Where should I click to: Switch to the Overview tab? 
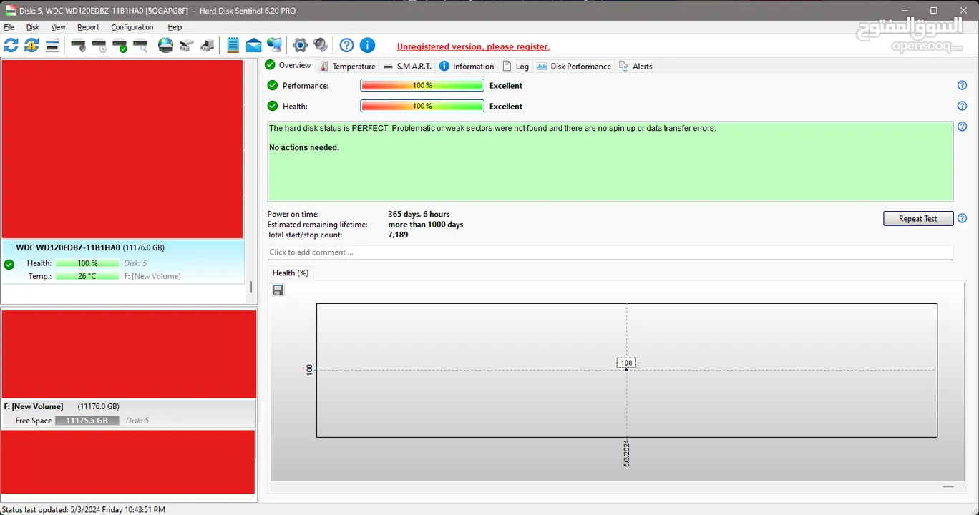pos(288,65)
